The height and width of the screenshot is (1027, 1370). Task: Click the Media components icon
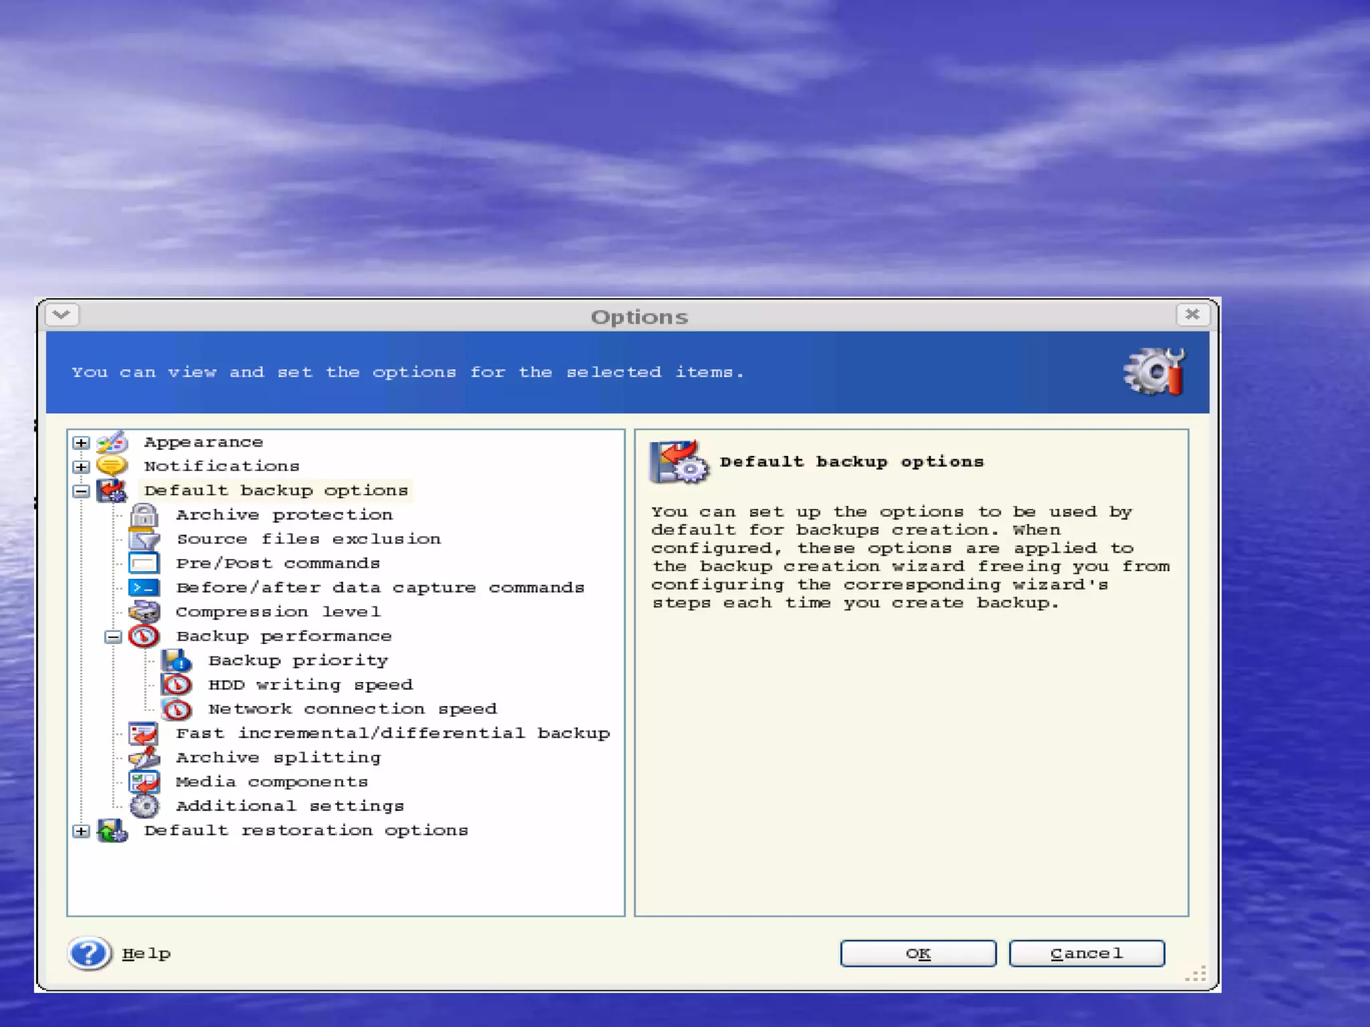coord(144,782)
